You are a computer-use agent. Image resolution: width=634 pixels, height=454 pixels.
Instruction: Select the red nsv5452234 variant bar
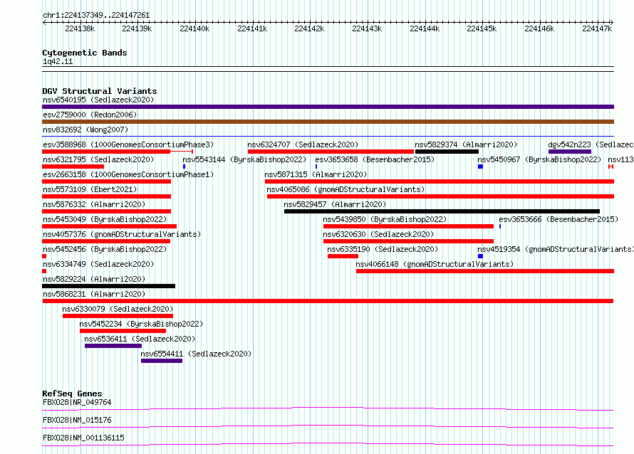[x=123, y=331]
